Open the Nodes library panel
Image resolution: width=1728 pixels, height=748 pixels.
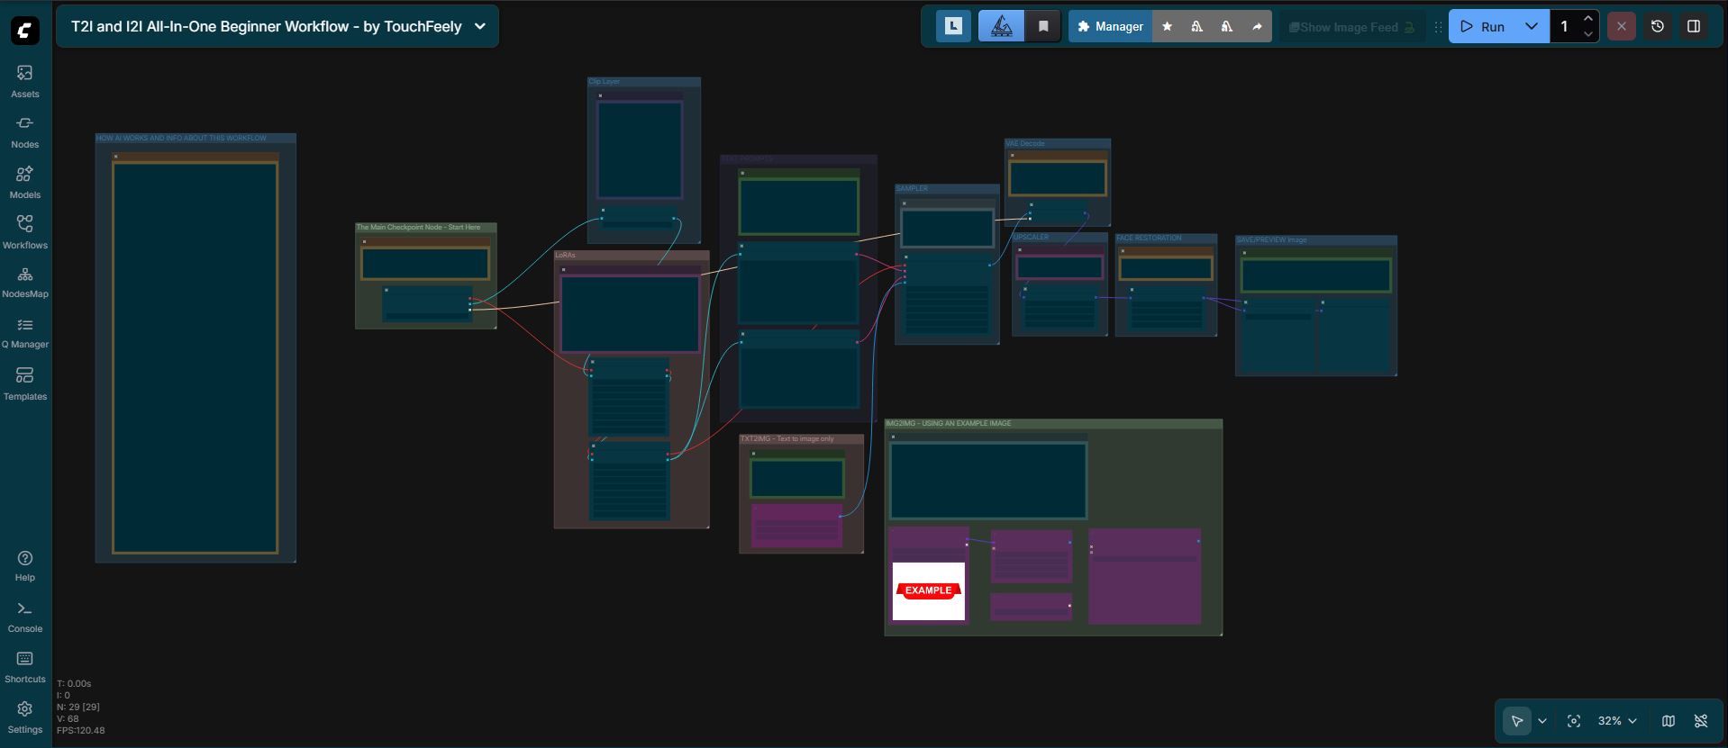pos(25,131)
